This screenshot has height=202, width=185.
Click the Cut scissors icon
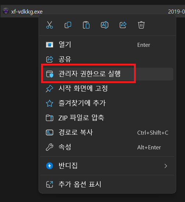(x=50, y=25)
